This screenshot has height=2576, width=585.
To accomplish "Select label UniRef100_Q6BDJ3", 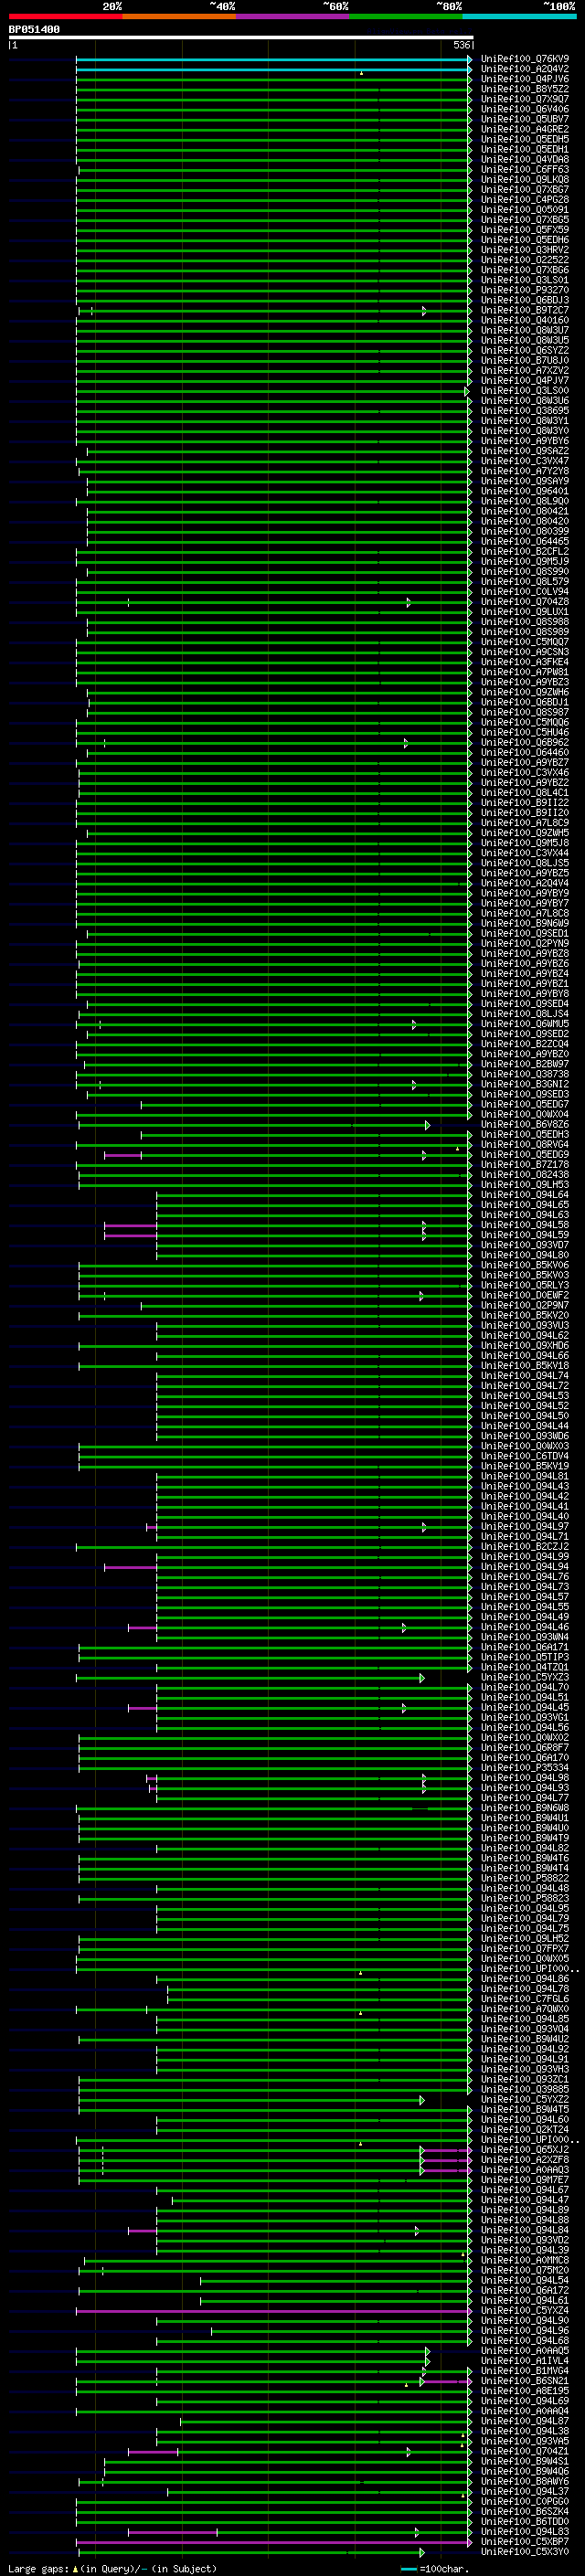I will point(525,300).
